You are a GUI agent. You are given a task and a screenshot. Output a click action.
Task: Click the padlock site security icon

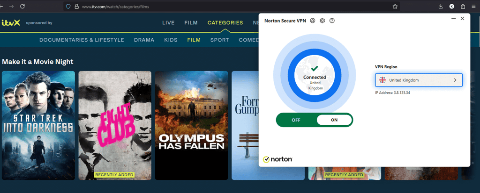click(76, 7)
